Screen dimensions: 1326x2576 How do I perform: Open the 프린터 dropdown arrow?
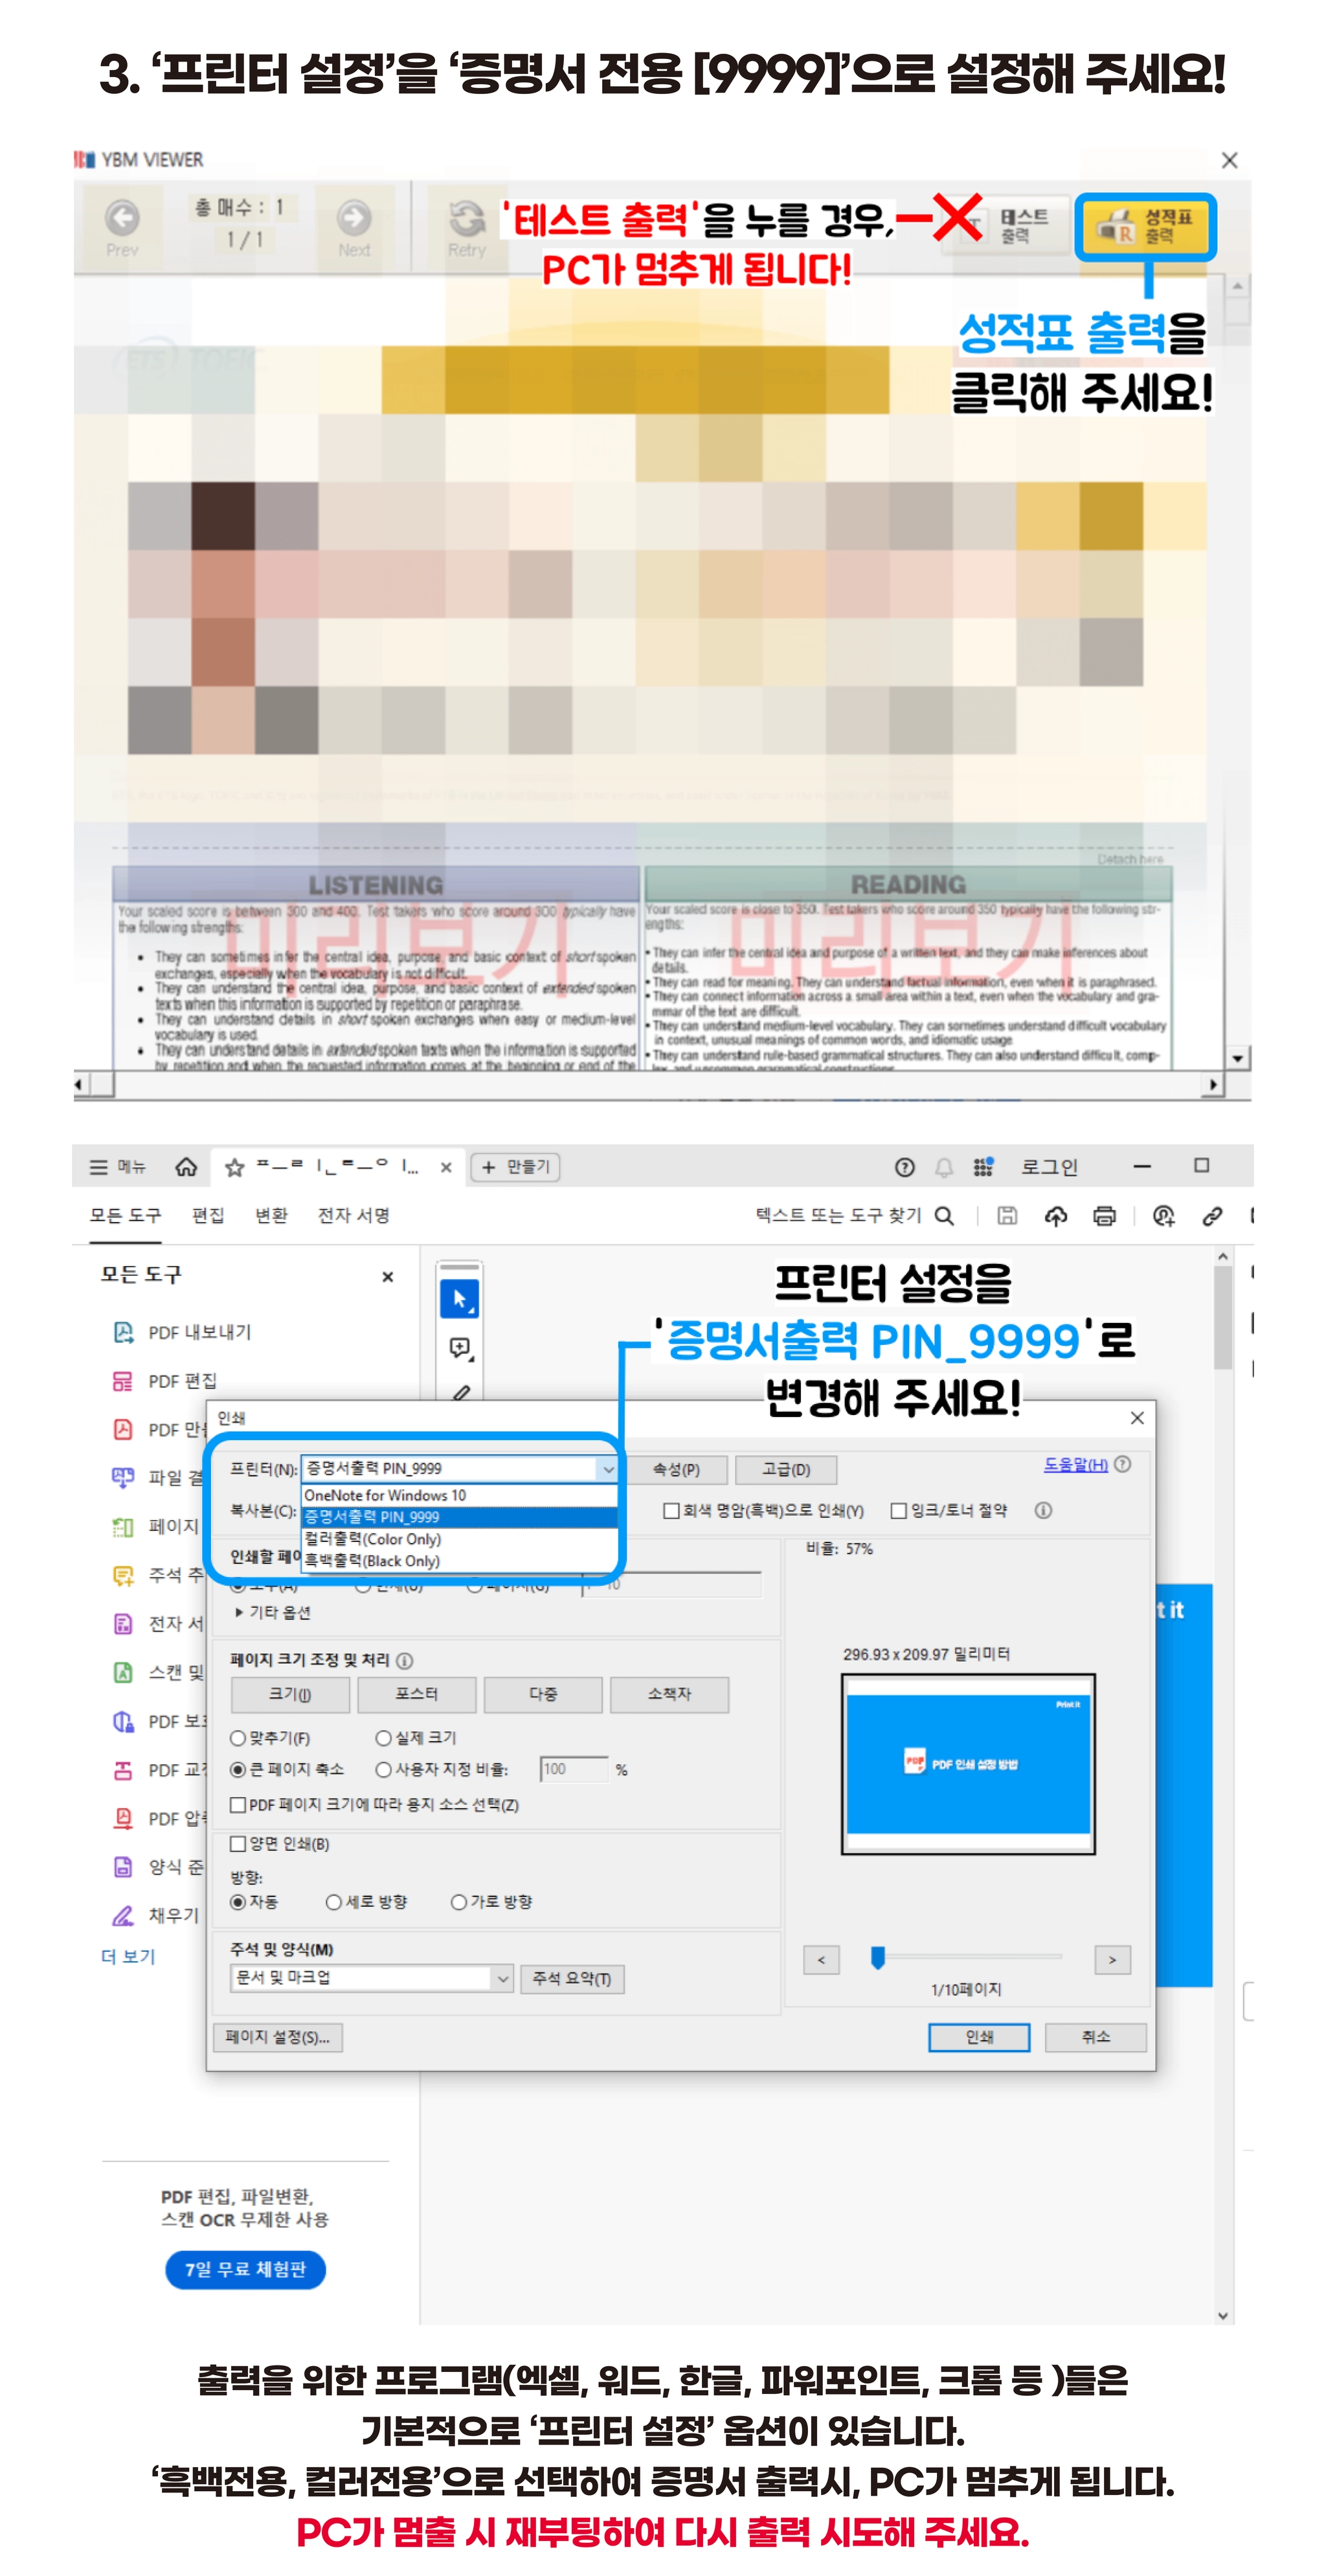click(x=607, y=1469)
